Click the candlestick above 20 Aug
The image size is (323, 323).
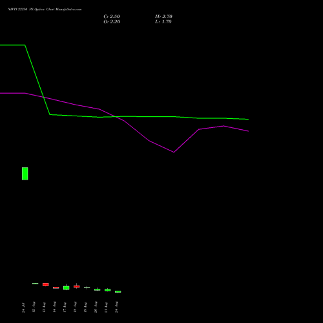point(98,289)
